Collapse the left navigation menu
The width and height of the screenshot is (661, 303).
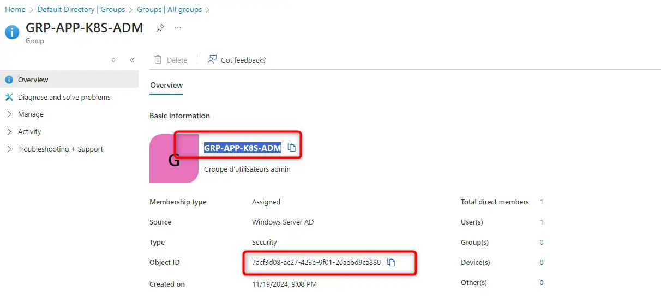click(132, 60)
